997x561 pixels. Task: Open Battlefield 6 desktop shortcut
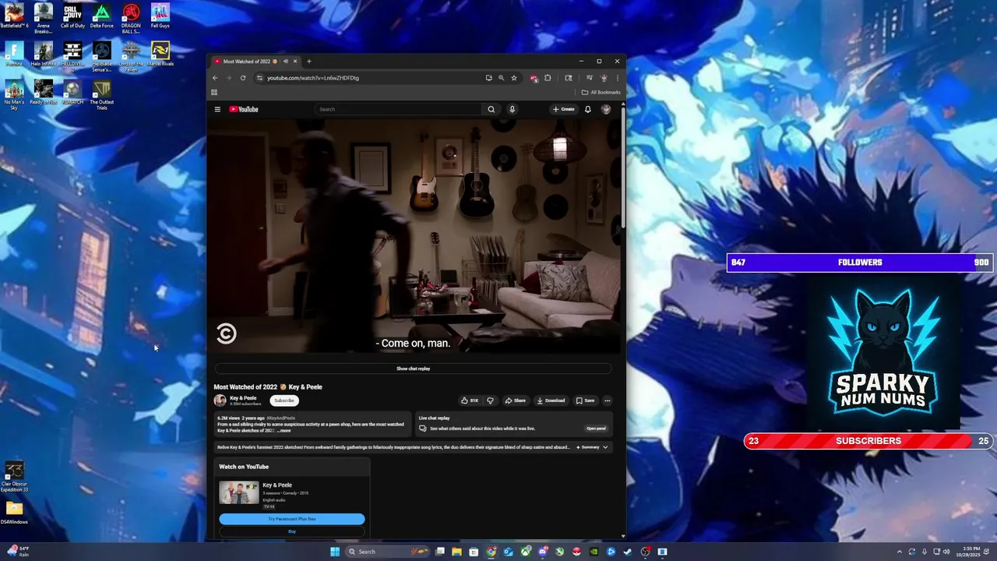tap(14, 16)
